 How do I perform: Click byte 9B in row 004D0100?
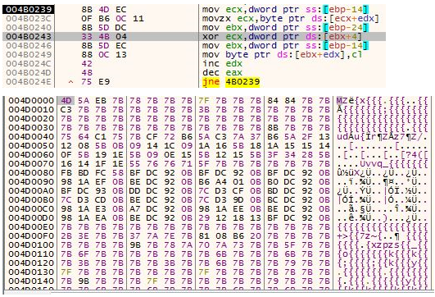pos(135,244)
